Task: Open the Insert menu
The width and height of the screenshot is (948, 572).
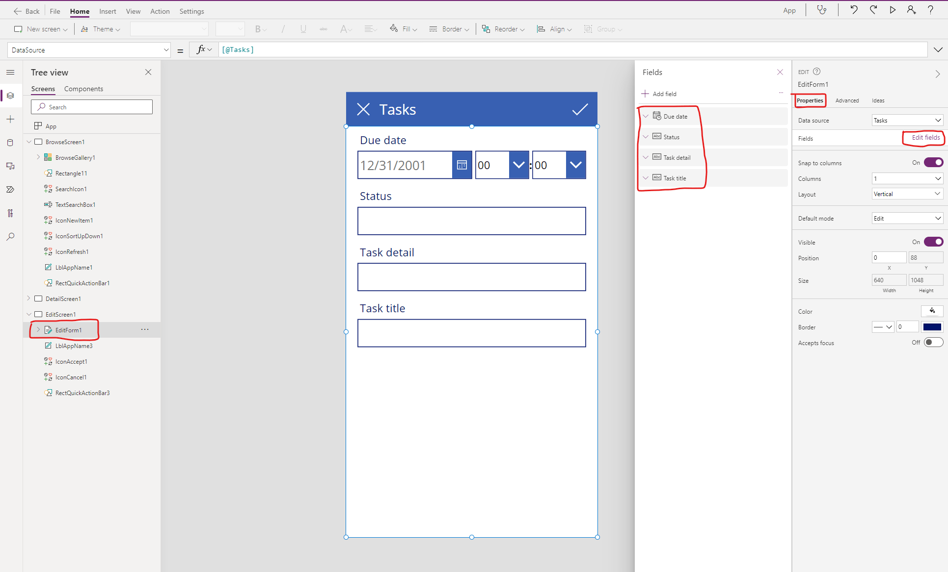Action: (x=108, y=11)
